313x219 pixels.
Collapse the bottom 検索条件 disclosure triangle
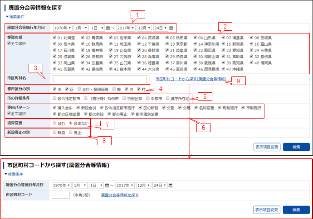click(5, 174)
